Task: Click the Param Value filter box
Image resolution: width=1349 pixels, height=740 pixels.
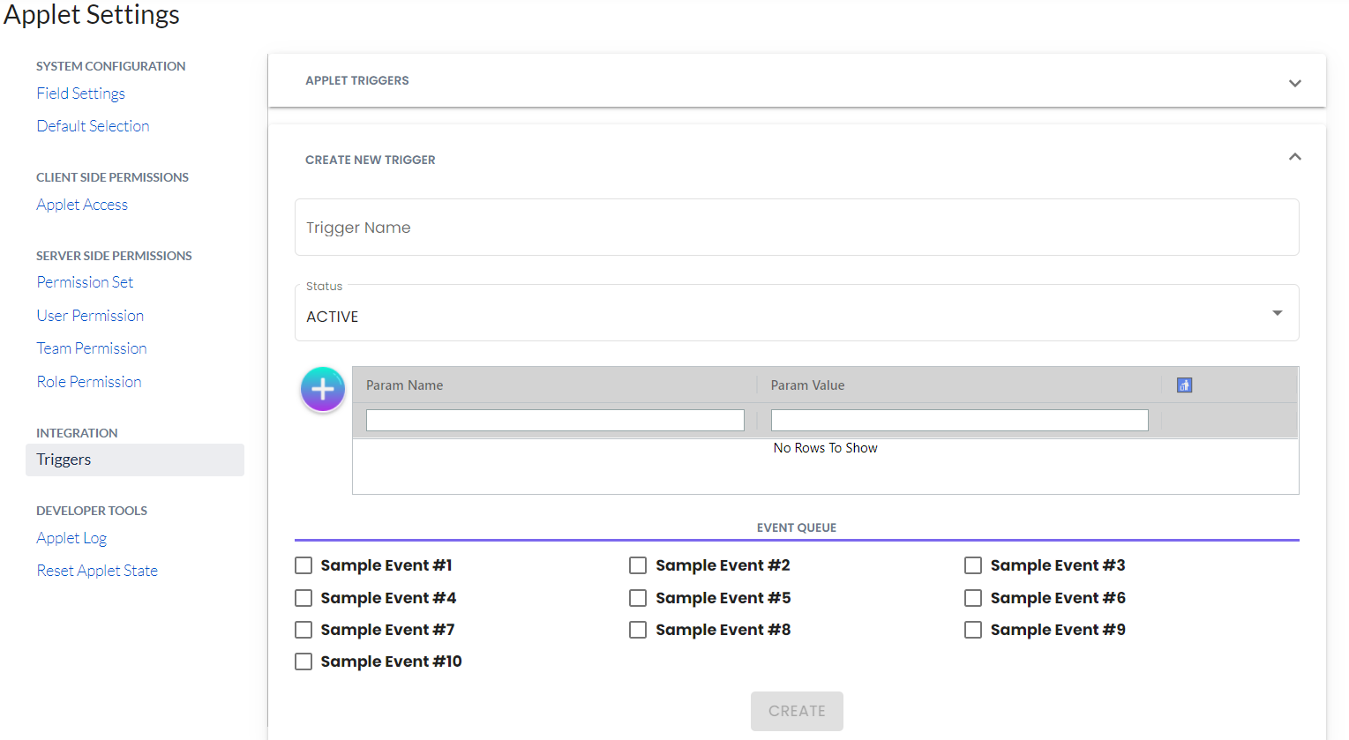Action: (959, 421)
